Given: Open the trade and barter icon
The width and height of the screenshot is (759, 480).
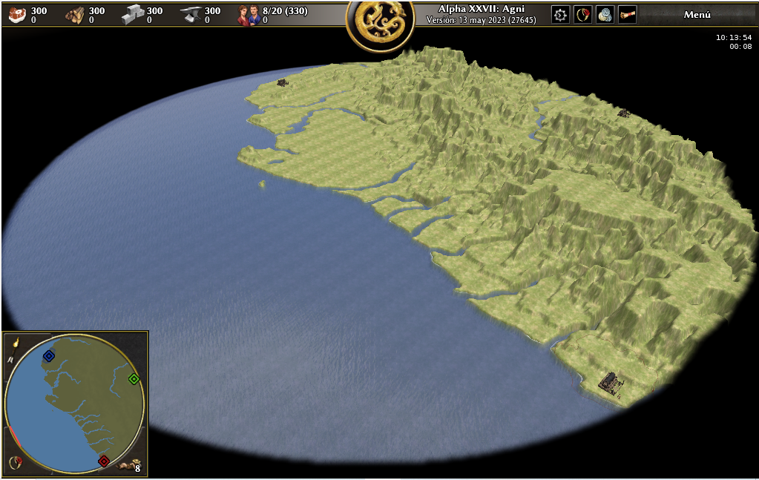Looking at the screenshot, I should tap(605, 15).
